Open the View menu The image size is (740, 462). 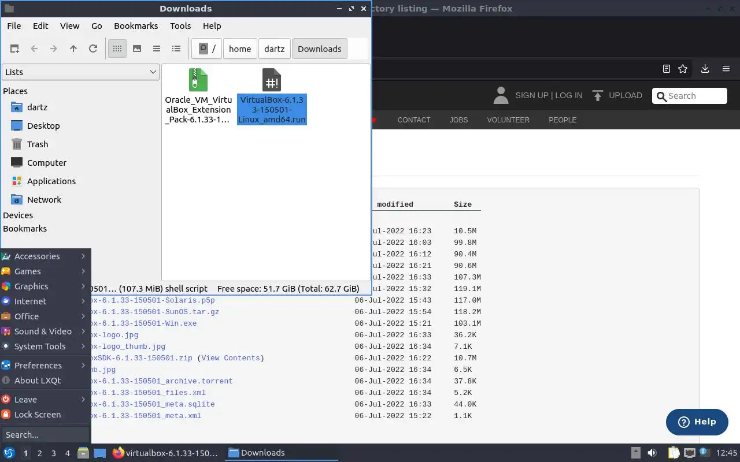point(70,26)
